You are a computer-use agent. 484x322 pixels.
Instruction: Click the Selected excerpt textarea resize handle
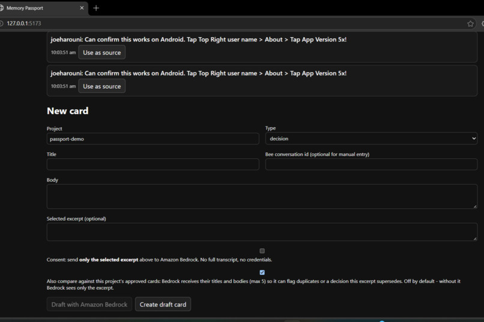tap(475, 239)
